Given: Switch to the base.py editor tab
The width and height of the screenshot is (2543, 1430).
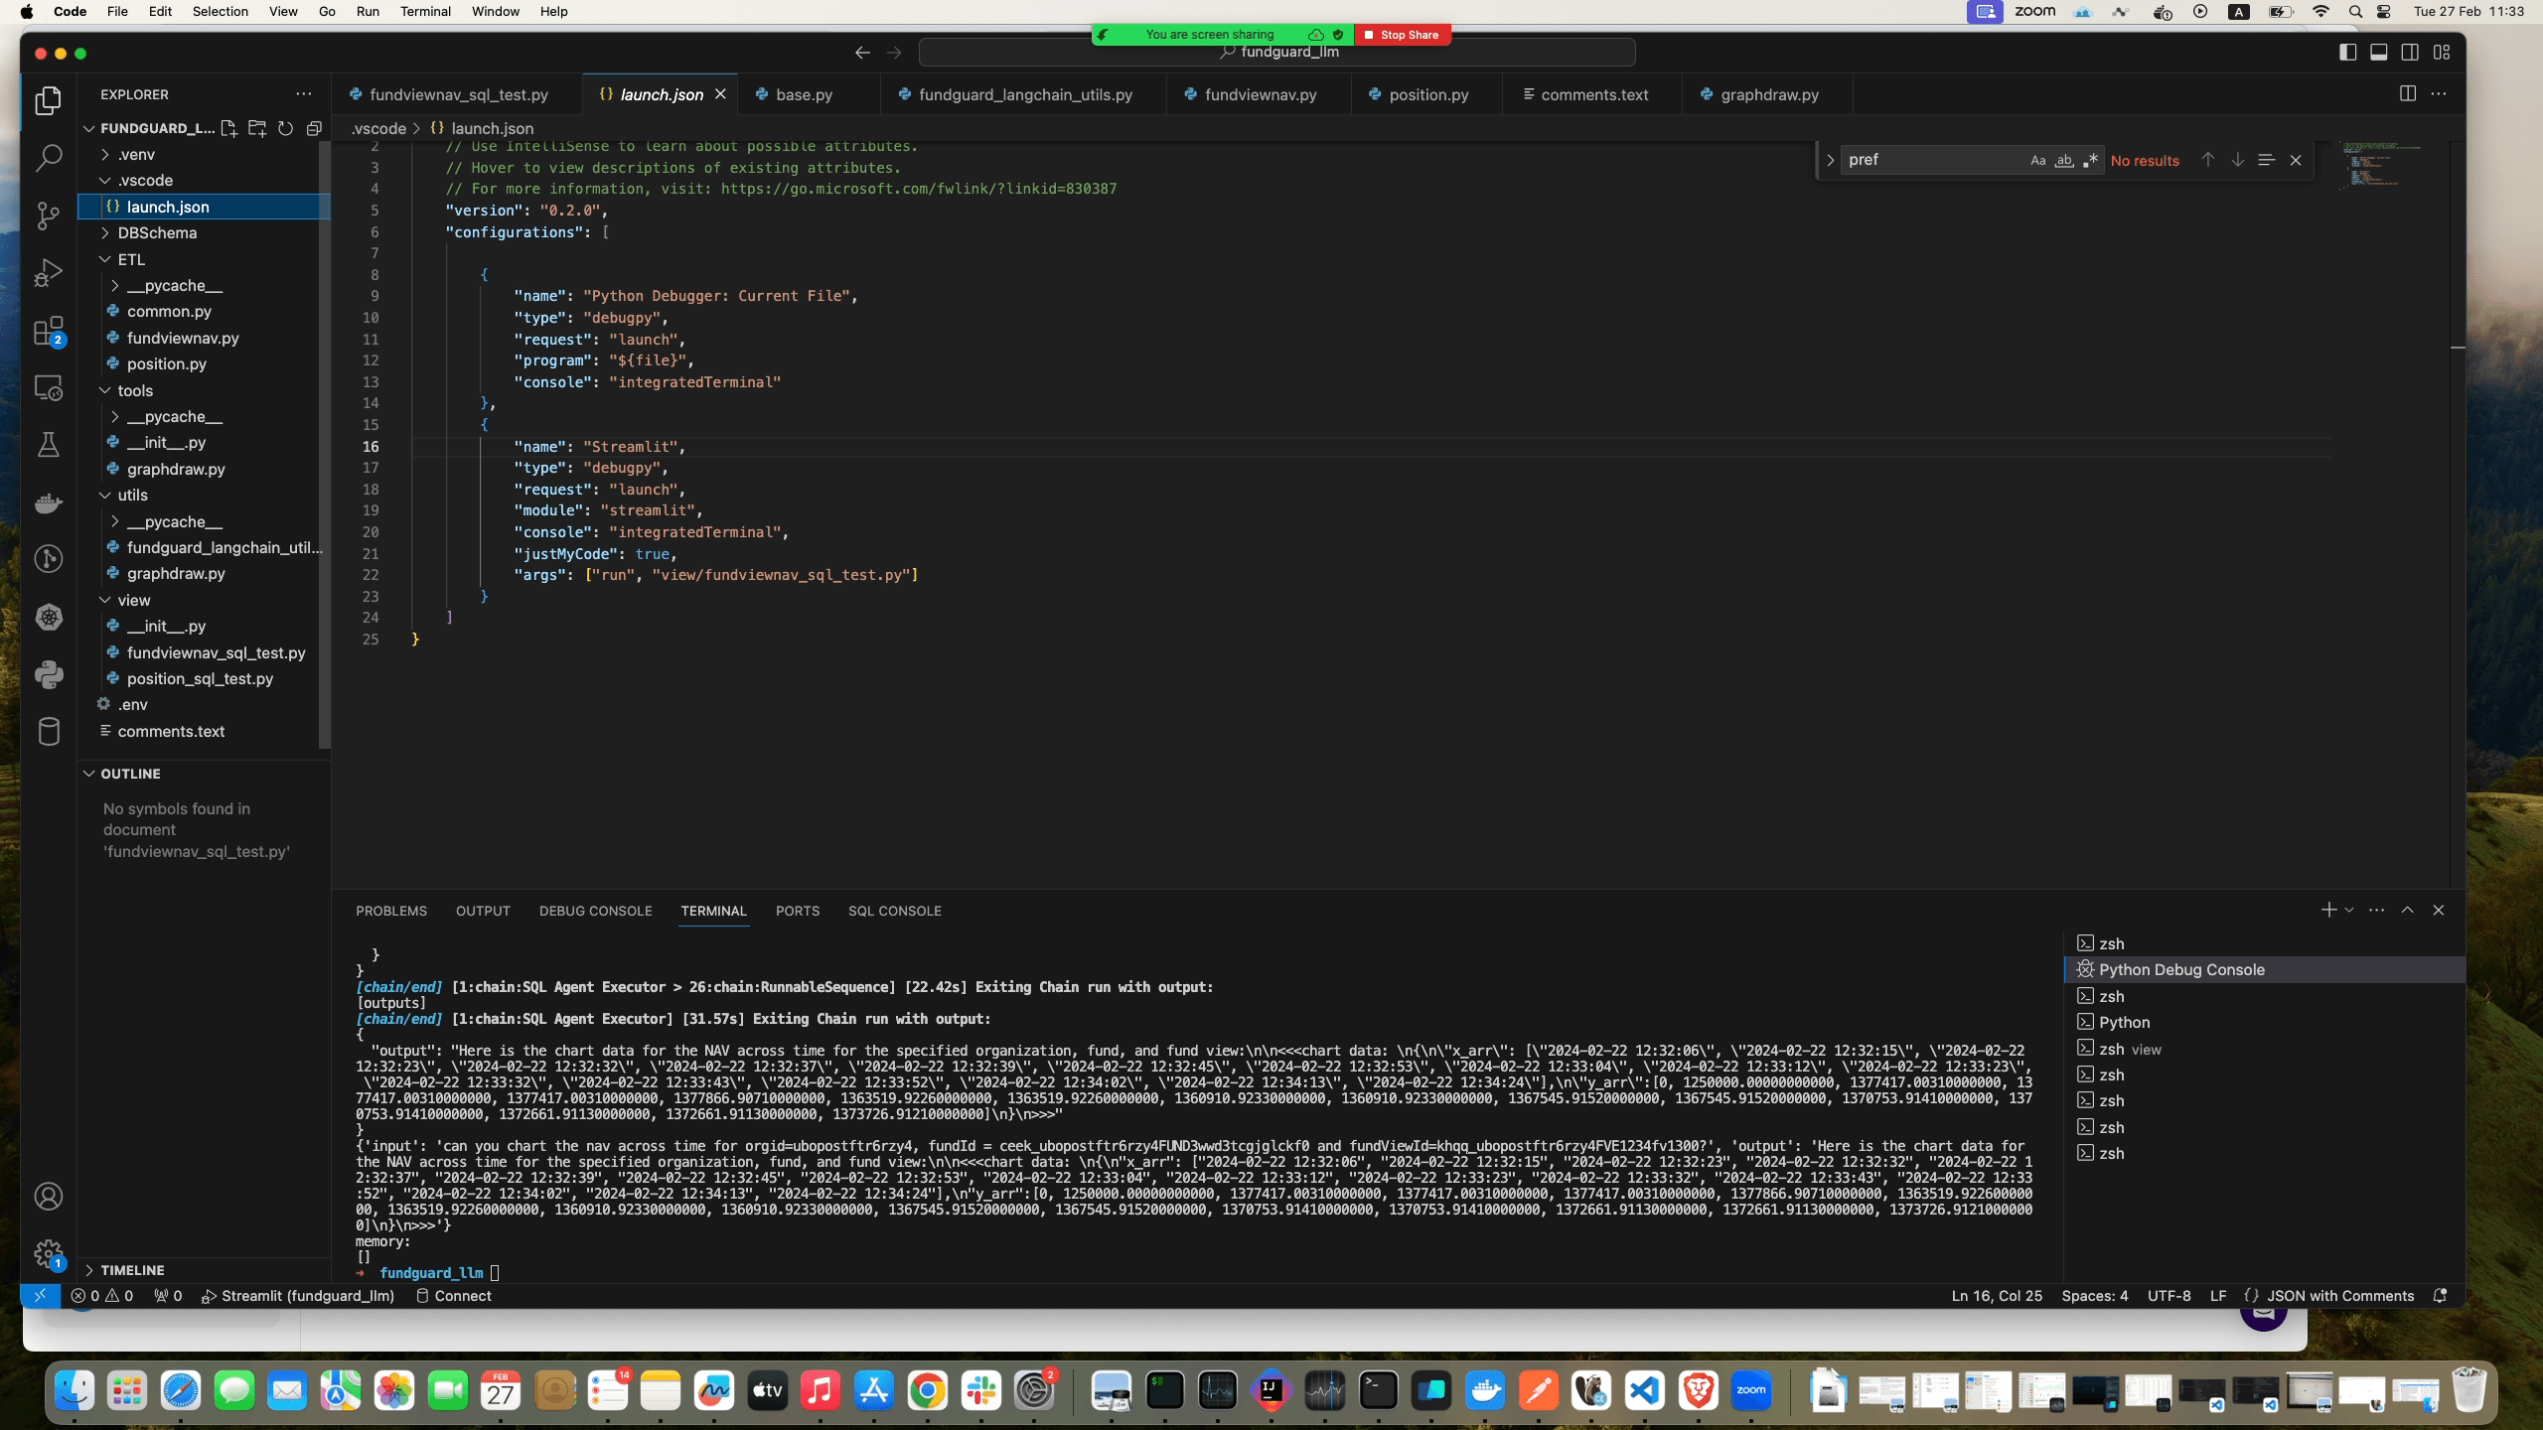Looking at the screenshot, I should click(804, 94).
